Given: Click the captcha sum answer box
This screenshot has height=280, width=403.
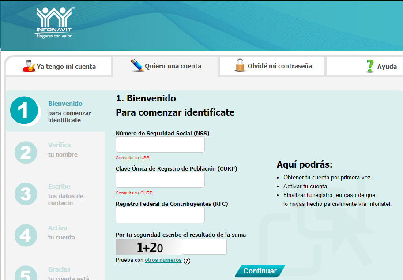Looking at the screenshot, I should click(x=204, y=246).
